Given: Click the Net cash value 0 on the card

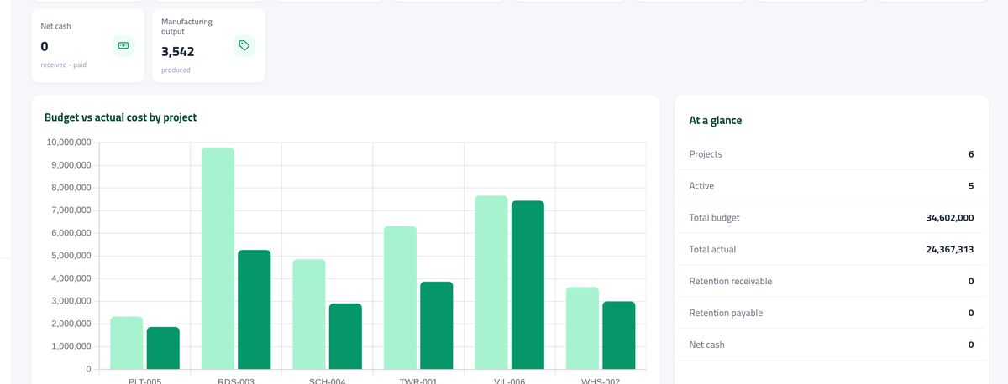Looking at the screenshot, I should point(45,46).
